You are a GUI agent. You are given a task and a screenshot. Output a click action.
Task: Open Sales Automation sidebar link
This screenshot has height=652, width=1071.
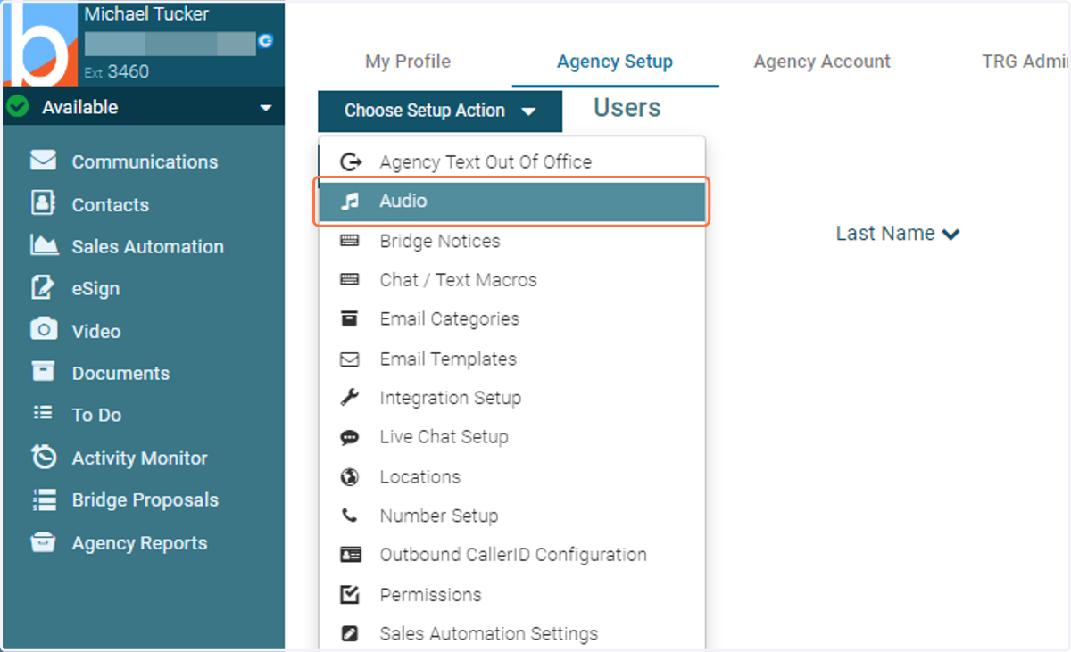click(x=148, y=246)
